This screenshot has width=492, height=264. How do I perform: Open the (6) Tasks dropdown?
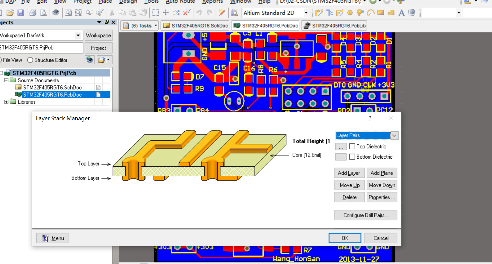pos(156,25)
